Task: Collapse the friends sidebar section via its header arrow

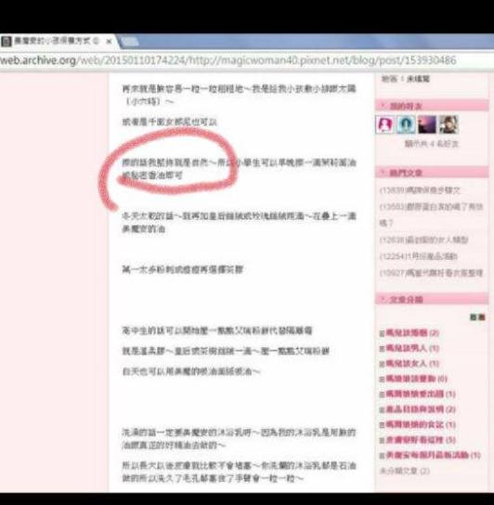Action: [383, 106]
